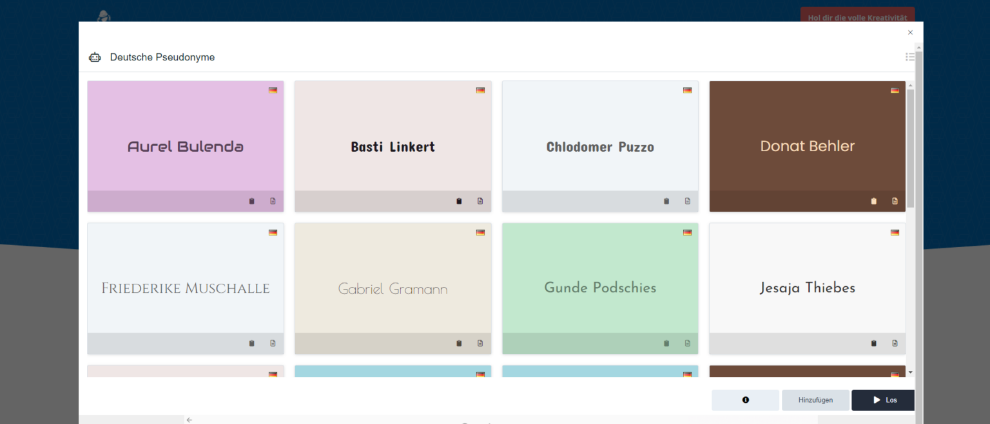This screenshot has height=424, width=990.
Task: Delete the Gunde Podschies pseudonym card
Action: coord(666,343)
